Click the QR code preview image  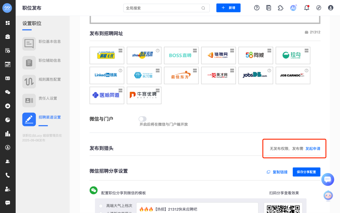pos(283,209)
